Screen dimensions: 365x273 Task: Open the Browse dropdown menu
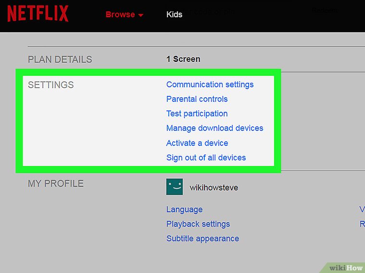pos(124,14)
